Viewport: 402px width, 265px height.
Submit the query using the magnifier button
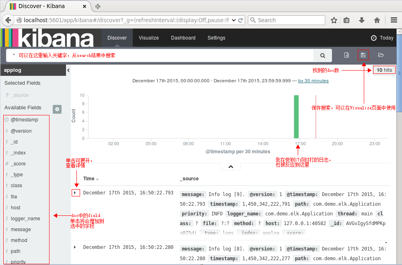pyautogui.click(x=322, y=55)
